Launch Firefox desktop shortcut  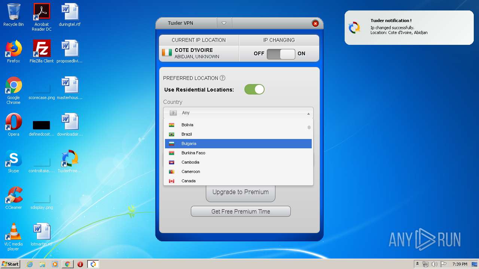pyautogui.click(x=13, y=52)
